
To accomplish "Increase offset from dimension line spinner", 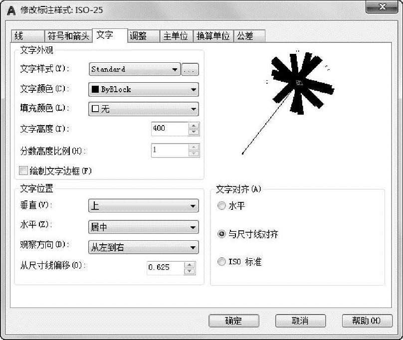I will coord(190,265).
